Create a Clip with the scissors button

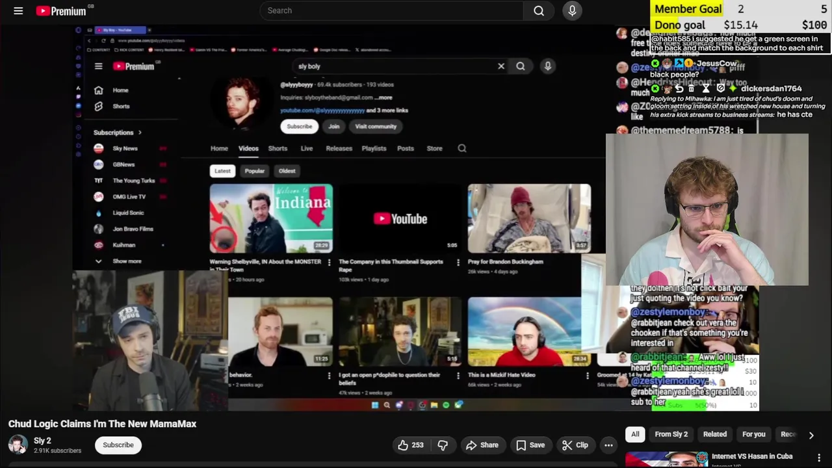(575, 445)
